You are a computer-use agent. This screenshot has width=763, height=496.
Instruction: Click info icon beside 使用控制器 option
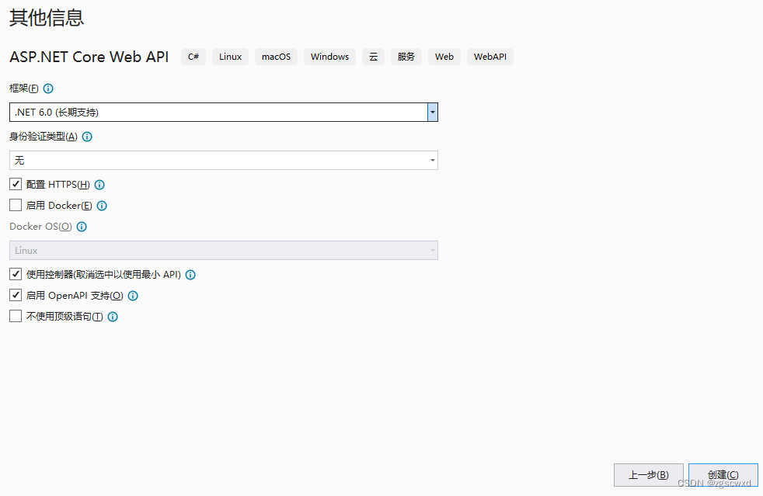click(x=191, y=275)
